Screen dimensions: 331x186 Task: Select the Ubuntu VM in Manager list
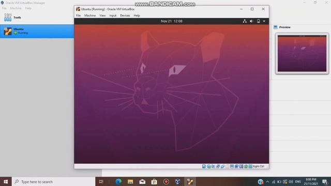point(37,31)
